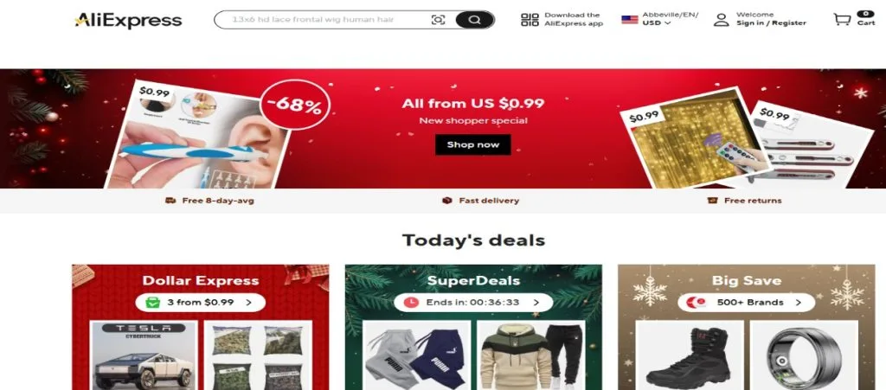
Task: Click the AliExpress logo
Action: (128, 20)
